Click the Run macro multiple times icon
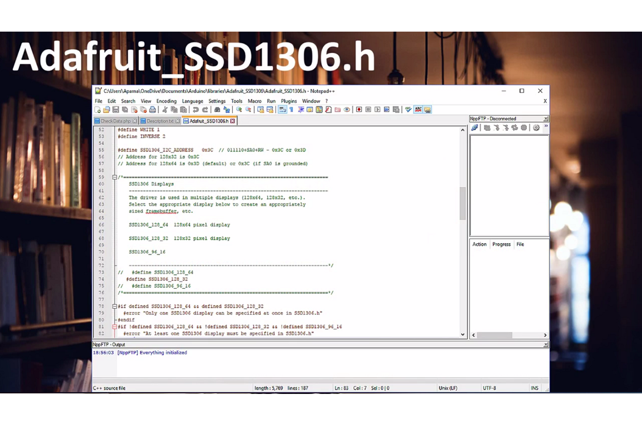 click(x=387, y=109)
